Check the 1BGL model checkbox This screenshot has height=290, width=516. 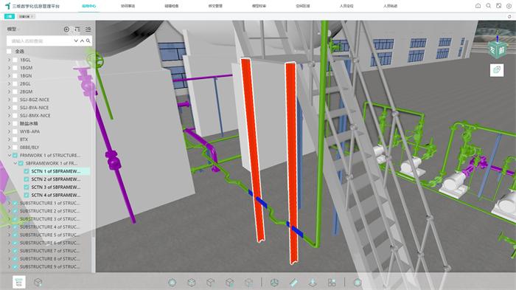15,60
